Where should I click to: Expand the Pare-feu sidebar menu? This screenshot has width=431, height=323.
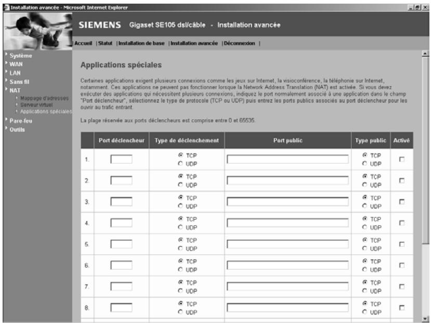[21, 121]
